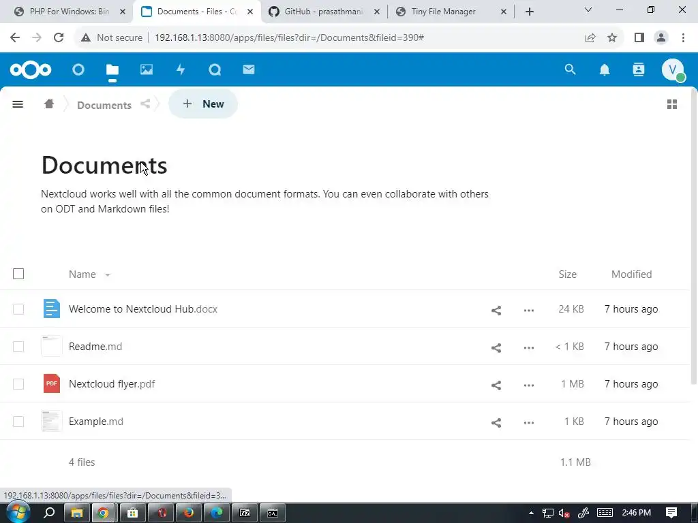Share the Example.md file

coord(496,422)
